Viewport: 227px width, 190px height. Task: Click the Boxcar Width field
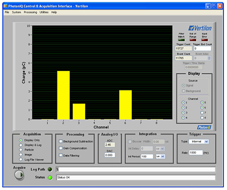coord(158,142)
